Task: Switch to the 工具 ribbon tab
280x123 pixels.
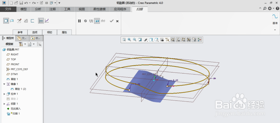Action: pos(67,9)
